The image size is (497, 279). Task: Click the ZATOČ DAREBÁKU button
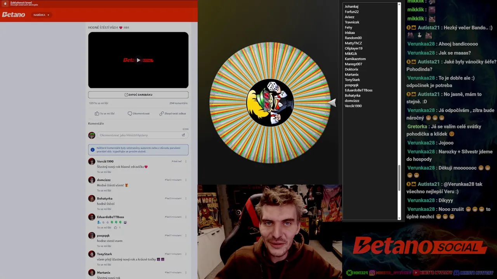[x=138, y=95]
